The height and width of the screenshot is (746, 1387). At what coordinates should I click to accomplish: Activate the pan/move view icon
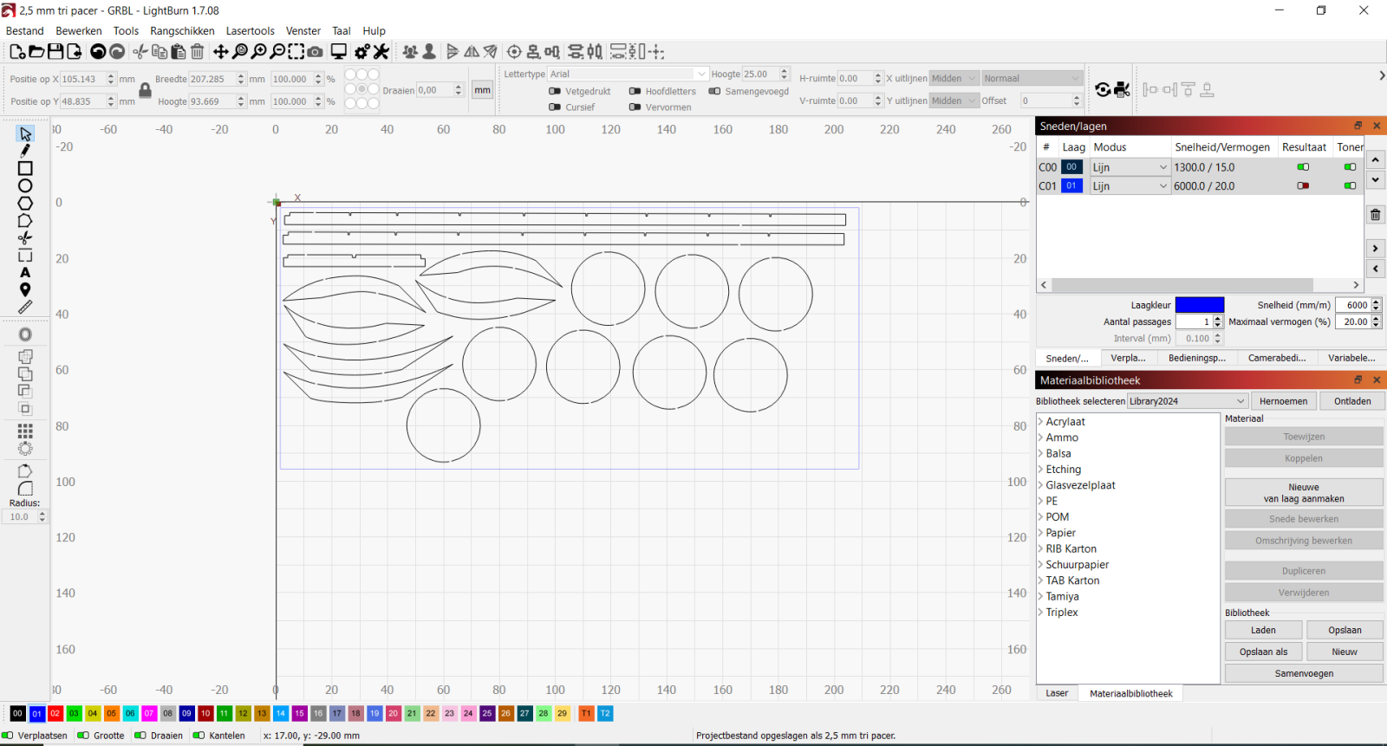[221, 52]
